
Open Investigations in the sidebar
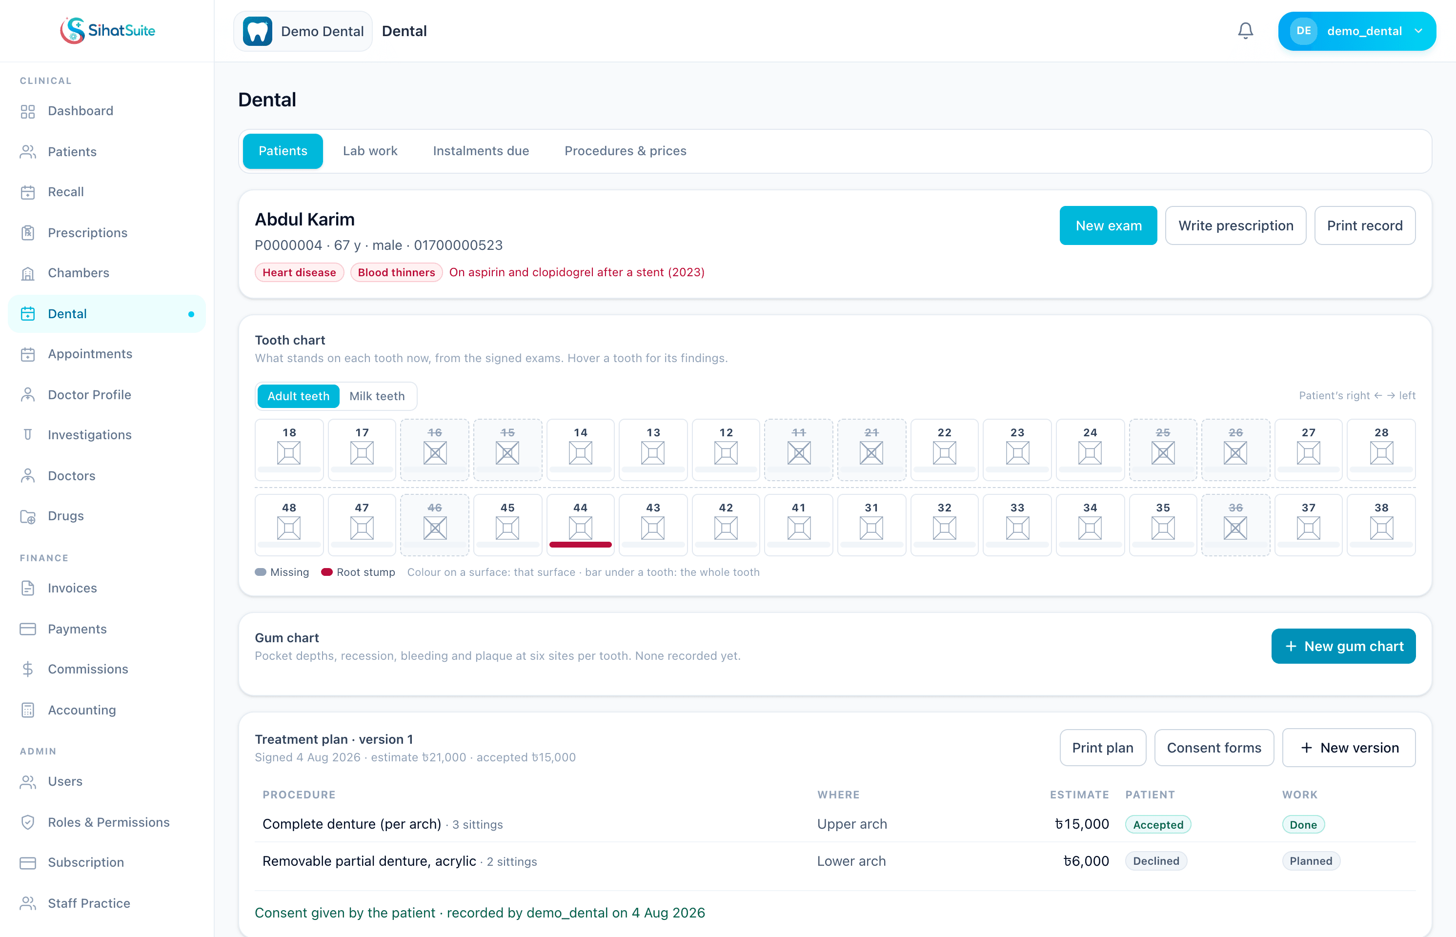(x=107, y=434)
